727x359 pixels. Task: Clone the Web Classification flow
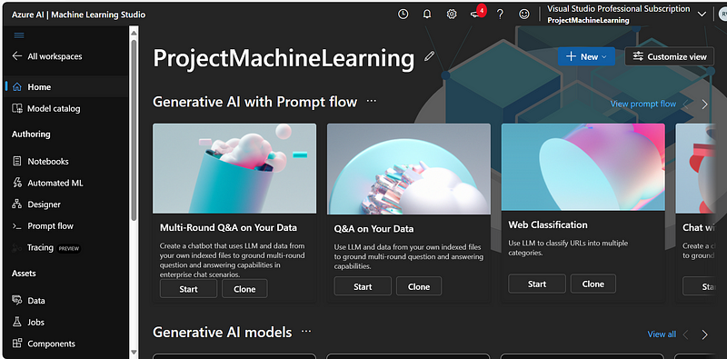(593, 284)
